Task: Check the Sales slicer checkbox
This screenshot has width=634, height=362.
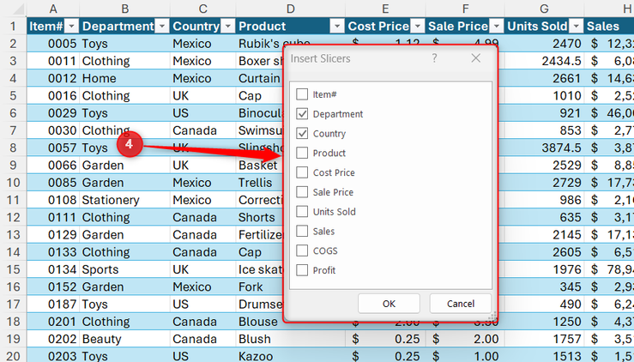Action: 302,231
